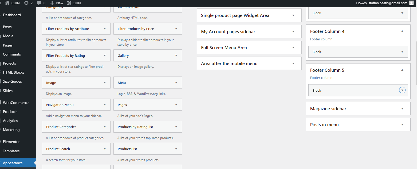
Task: Toggle open the Magazine sidebar area
Action: tap(402, 109)
